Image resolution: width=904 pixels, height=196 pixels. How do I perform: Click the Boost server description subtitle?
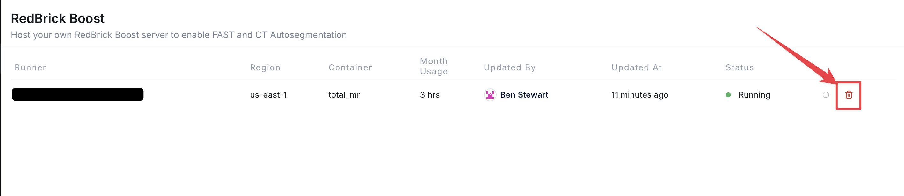pos(179,35)
